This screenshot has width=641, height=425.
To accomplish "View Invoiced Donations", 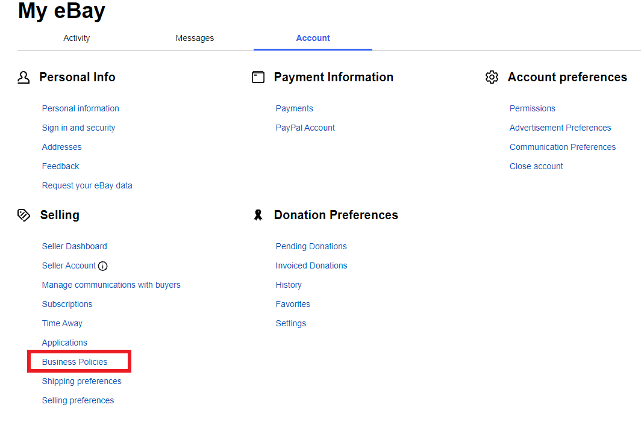I will [311, 265].
